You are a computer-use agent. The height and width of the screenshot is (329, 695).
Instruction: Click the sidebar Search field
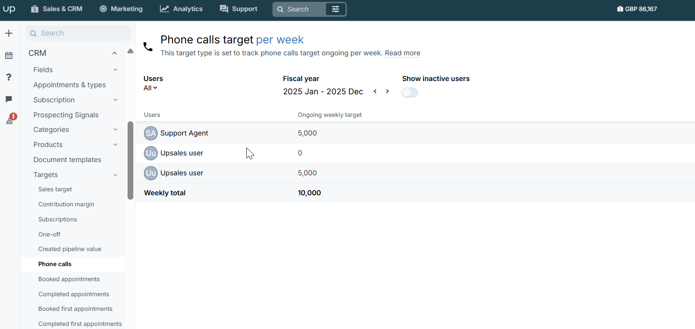(x=78, y=33)
